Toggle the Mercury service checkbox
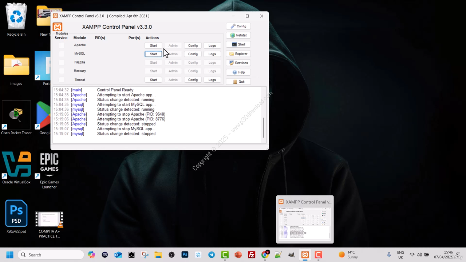466x262 pixels. click(x=62, y=71)
